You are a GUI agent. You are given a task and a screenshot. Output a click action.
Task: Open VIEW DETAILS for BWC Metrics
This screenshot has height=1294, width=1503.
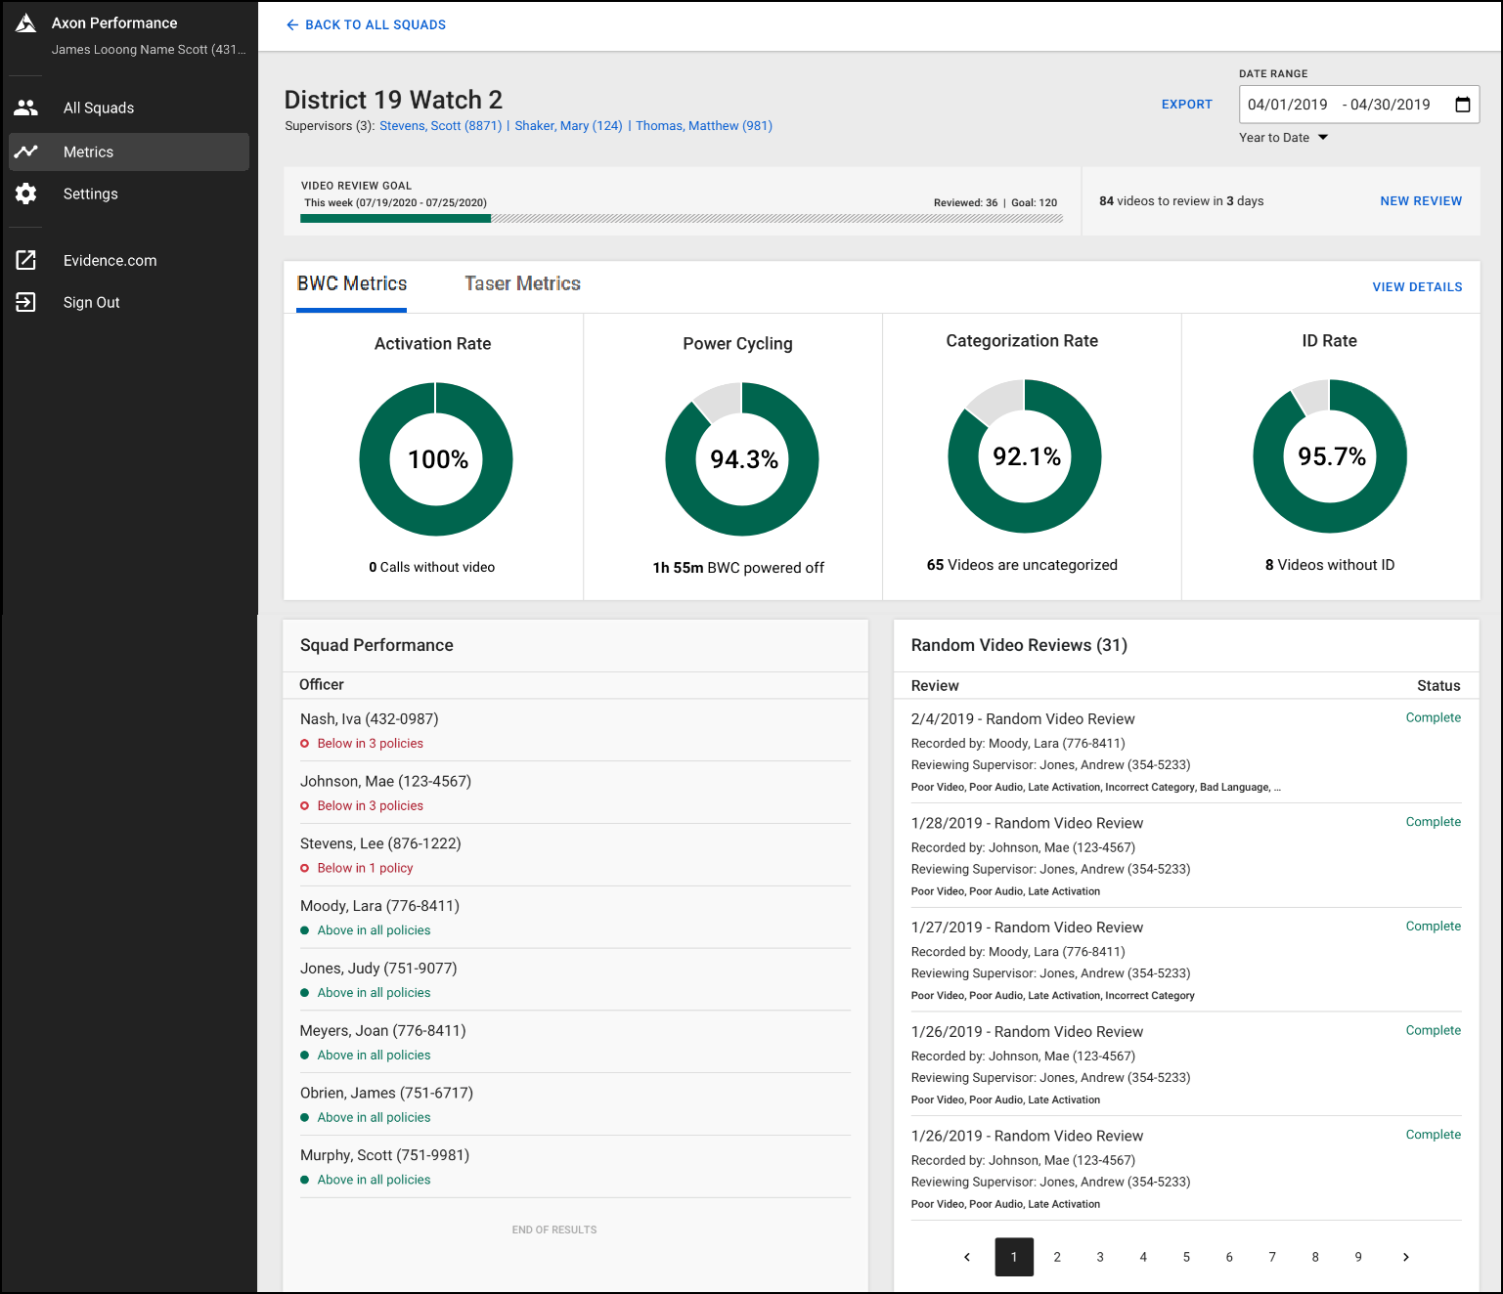1417,286
